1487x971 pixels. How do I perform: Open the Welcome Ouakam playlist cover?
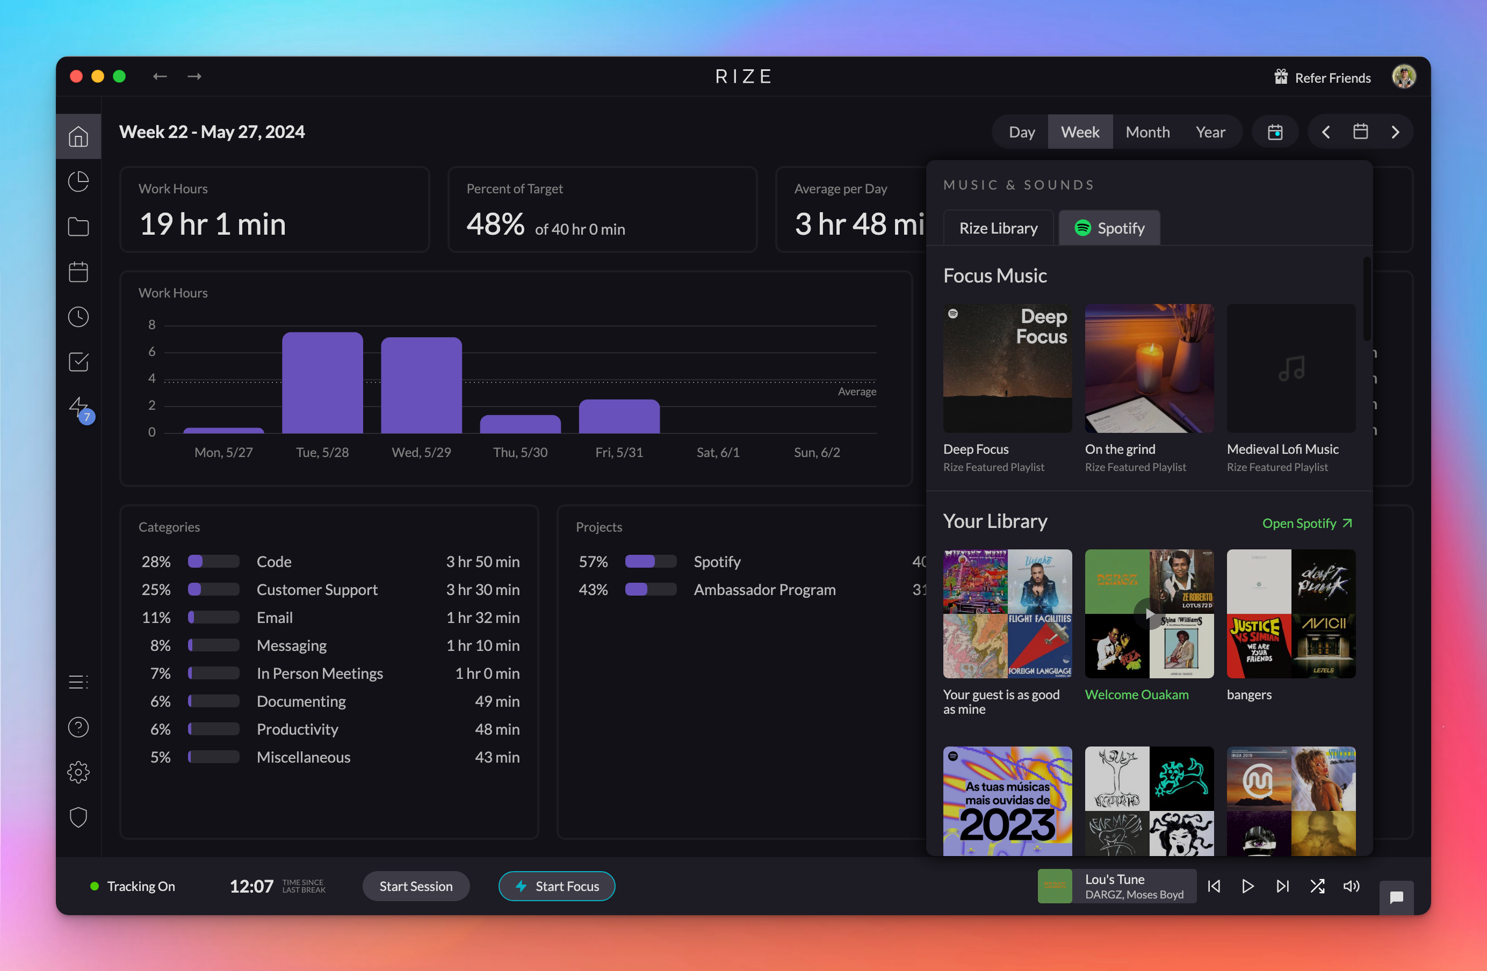1149,614
